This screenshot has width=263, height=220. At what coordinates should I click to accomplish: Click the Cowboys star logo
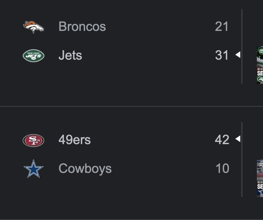34,169
